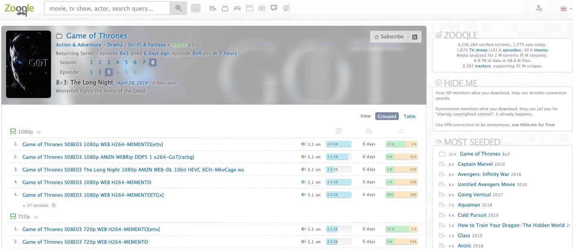The image size is (573, 249).
Task: Open the Drama genre link
Action: 115,45
